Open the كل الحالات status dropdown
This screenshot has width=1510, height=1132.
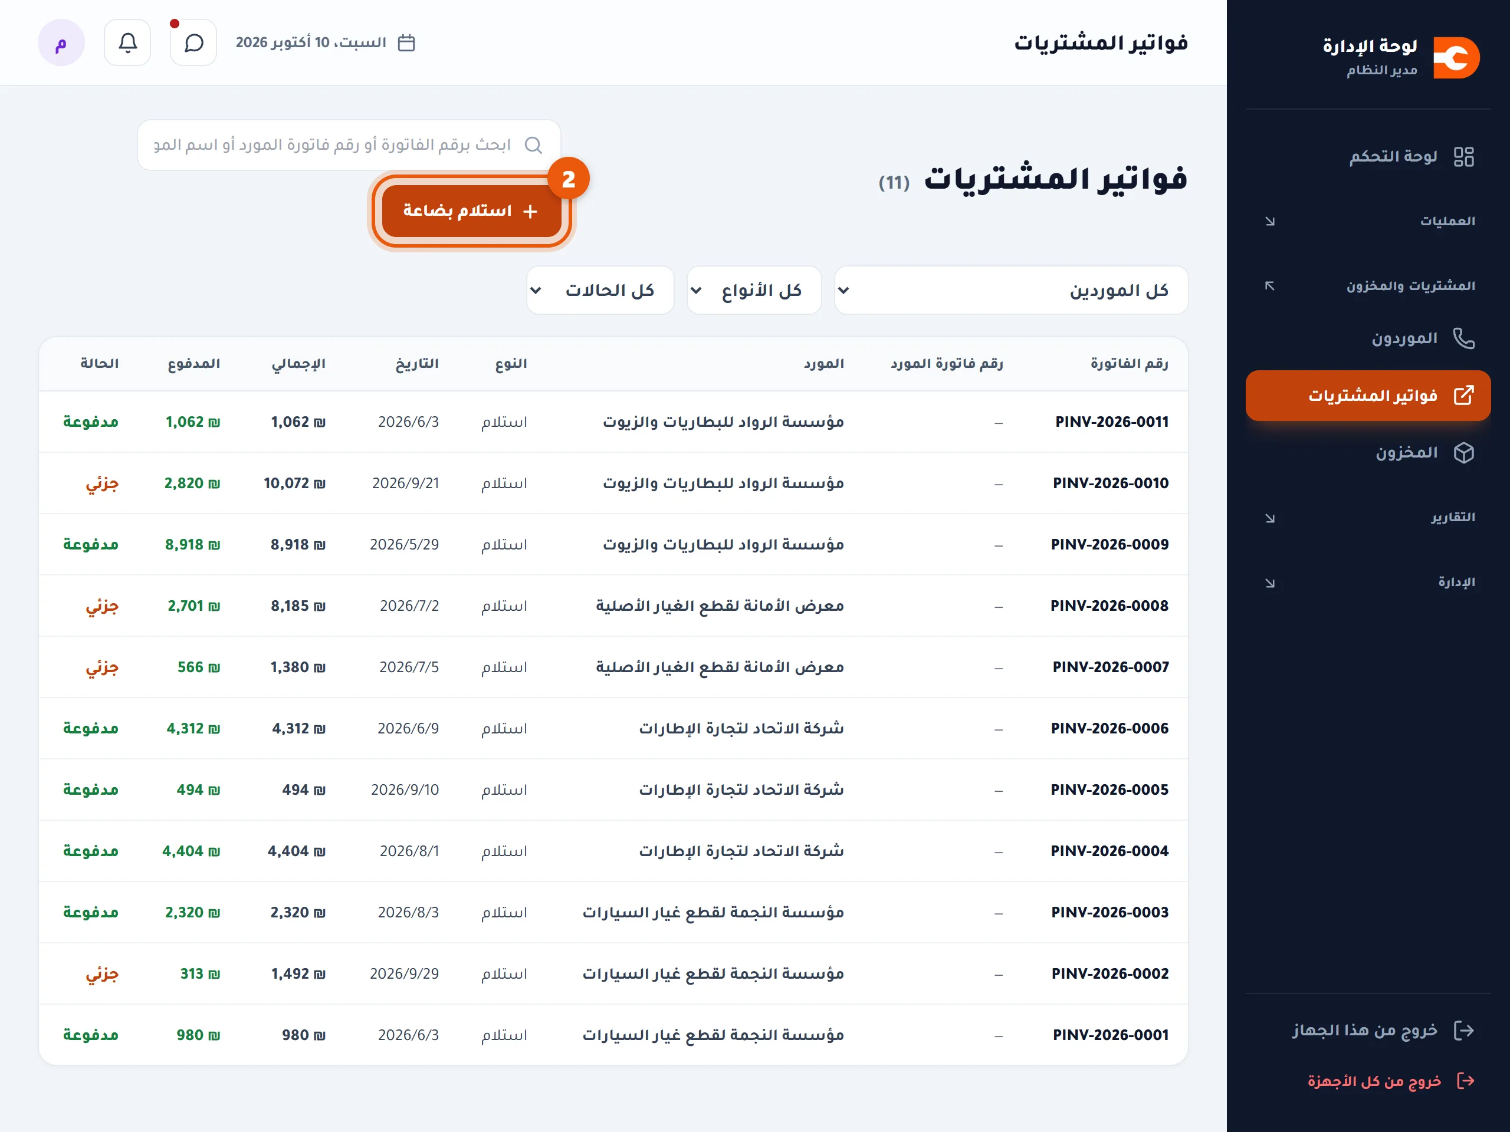600,291
